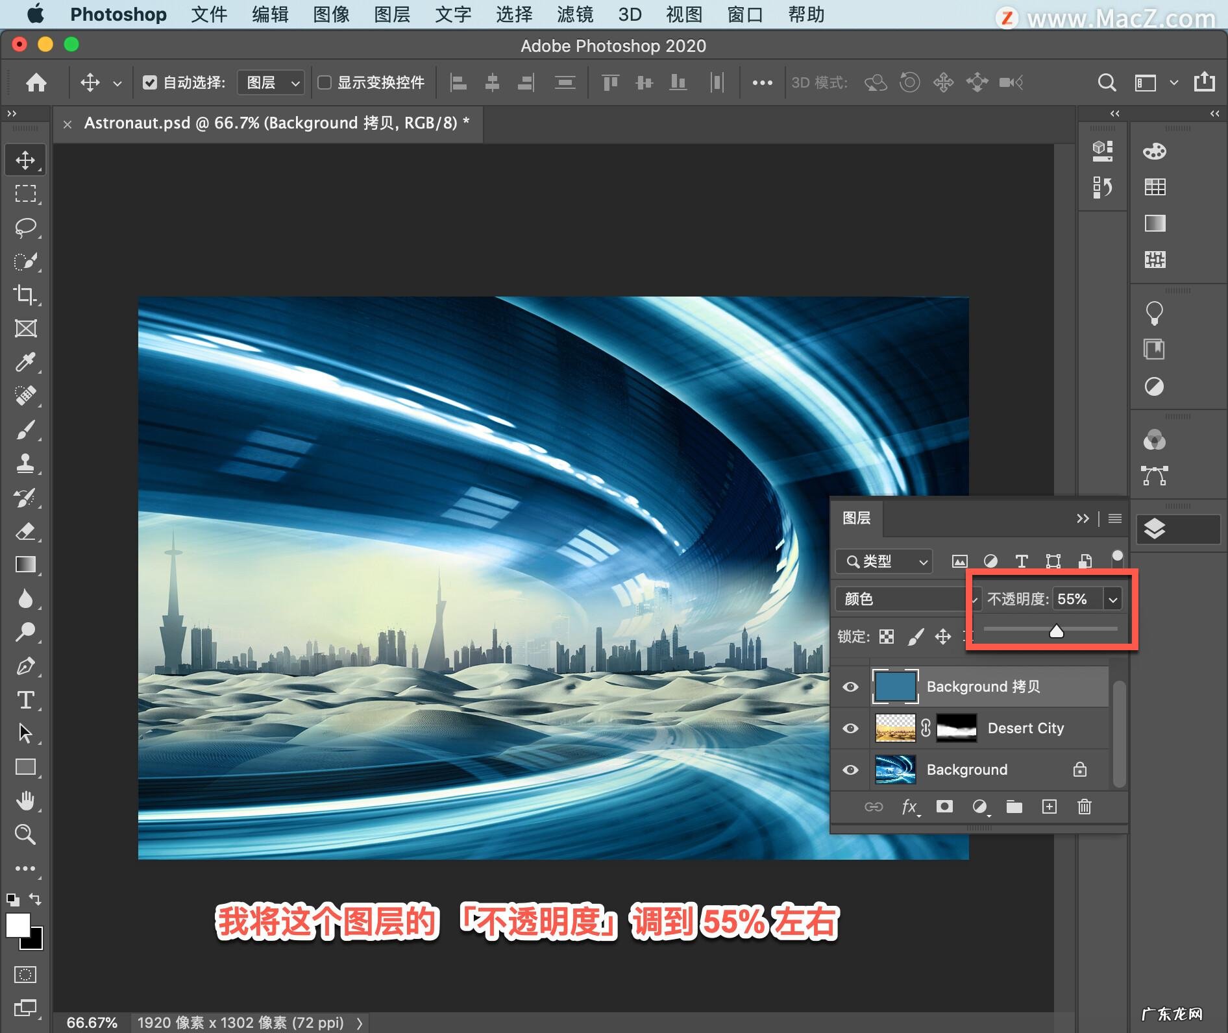This screenshot has height=1033, width=1228.
Task: Open the 类型 layer filter dropdown
Action: click(x=884, y=561)
